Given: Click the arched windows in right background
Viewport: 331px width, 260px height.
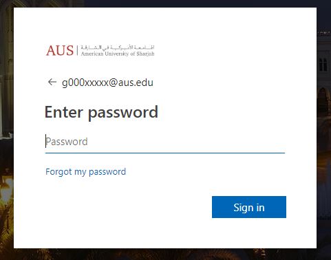Looking at the screenshot, I should (323, 65).
